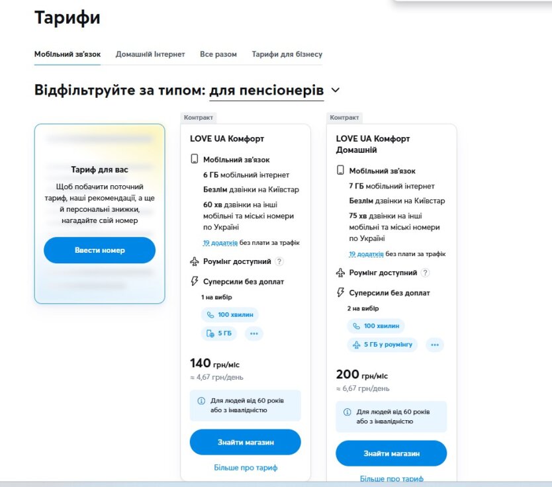Click the lightning Суперсили icon in LOVE UA Комфорт
552x487 pixels.
coord(195,281)
